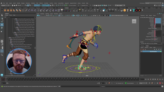This screenshot has height=92, width=164.
Task: Click the Save Scene icon
Action: click(x=16, y=5)
